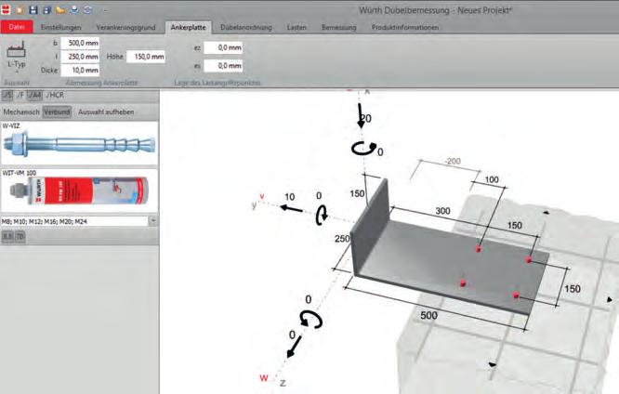The width and height of the screenshot is (619, 394).
Task: Click the upper-right red anchor point
Action: point(528,259)
